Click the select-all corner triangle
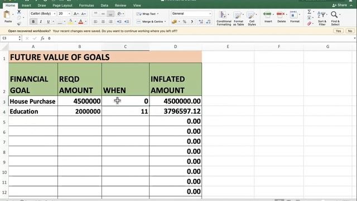The height and width of the screenshot is (201, 357). [x=4, y=47]
